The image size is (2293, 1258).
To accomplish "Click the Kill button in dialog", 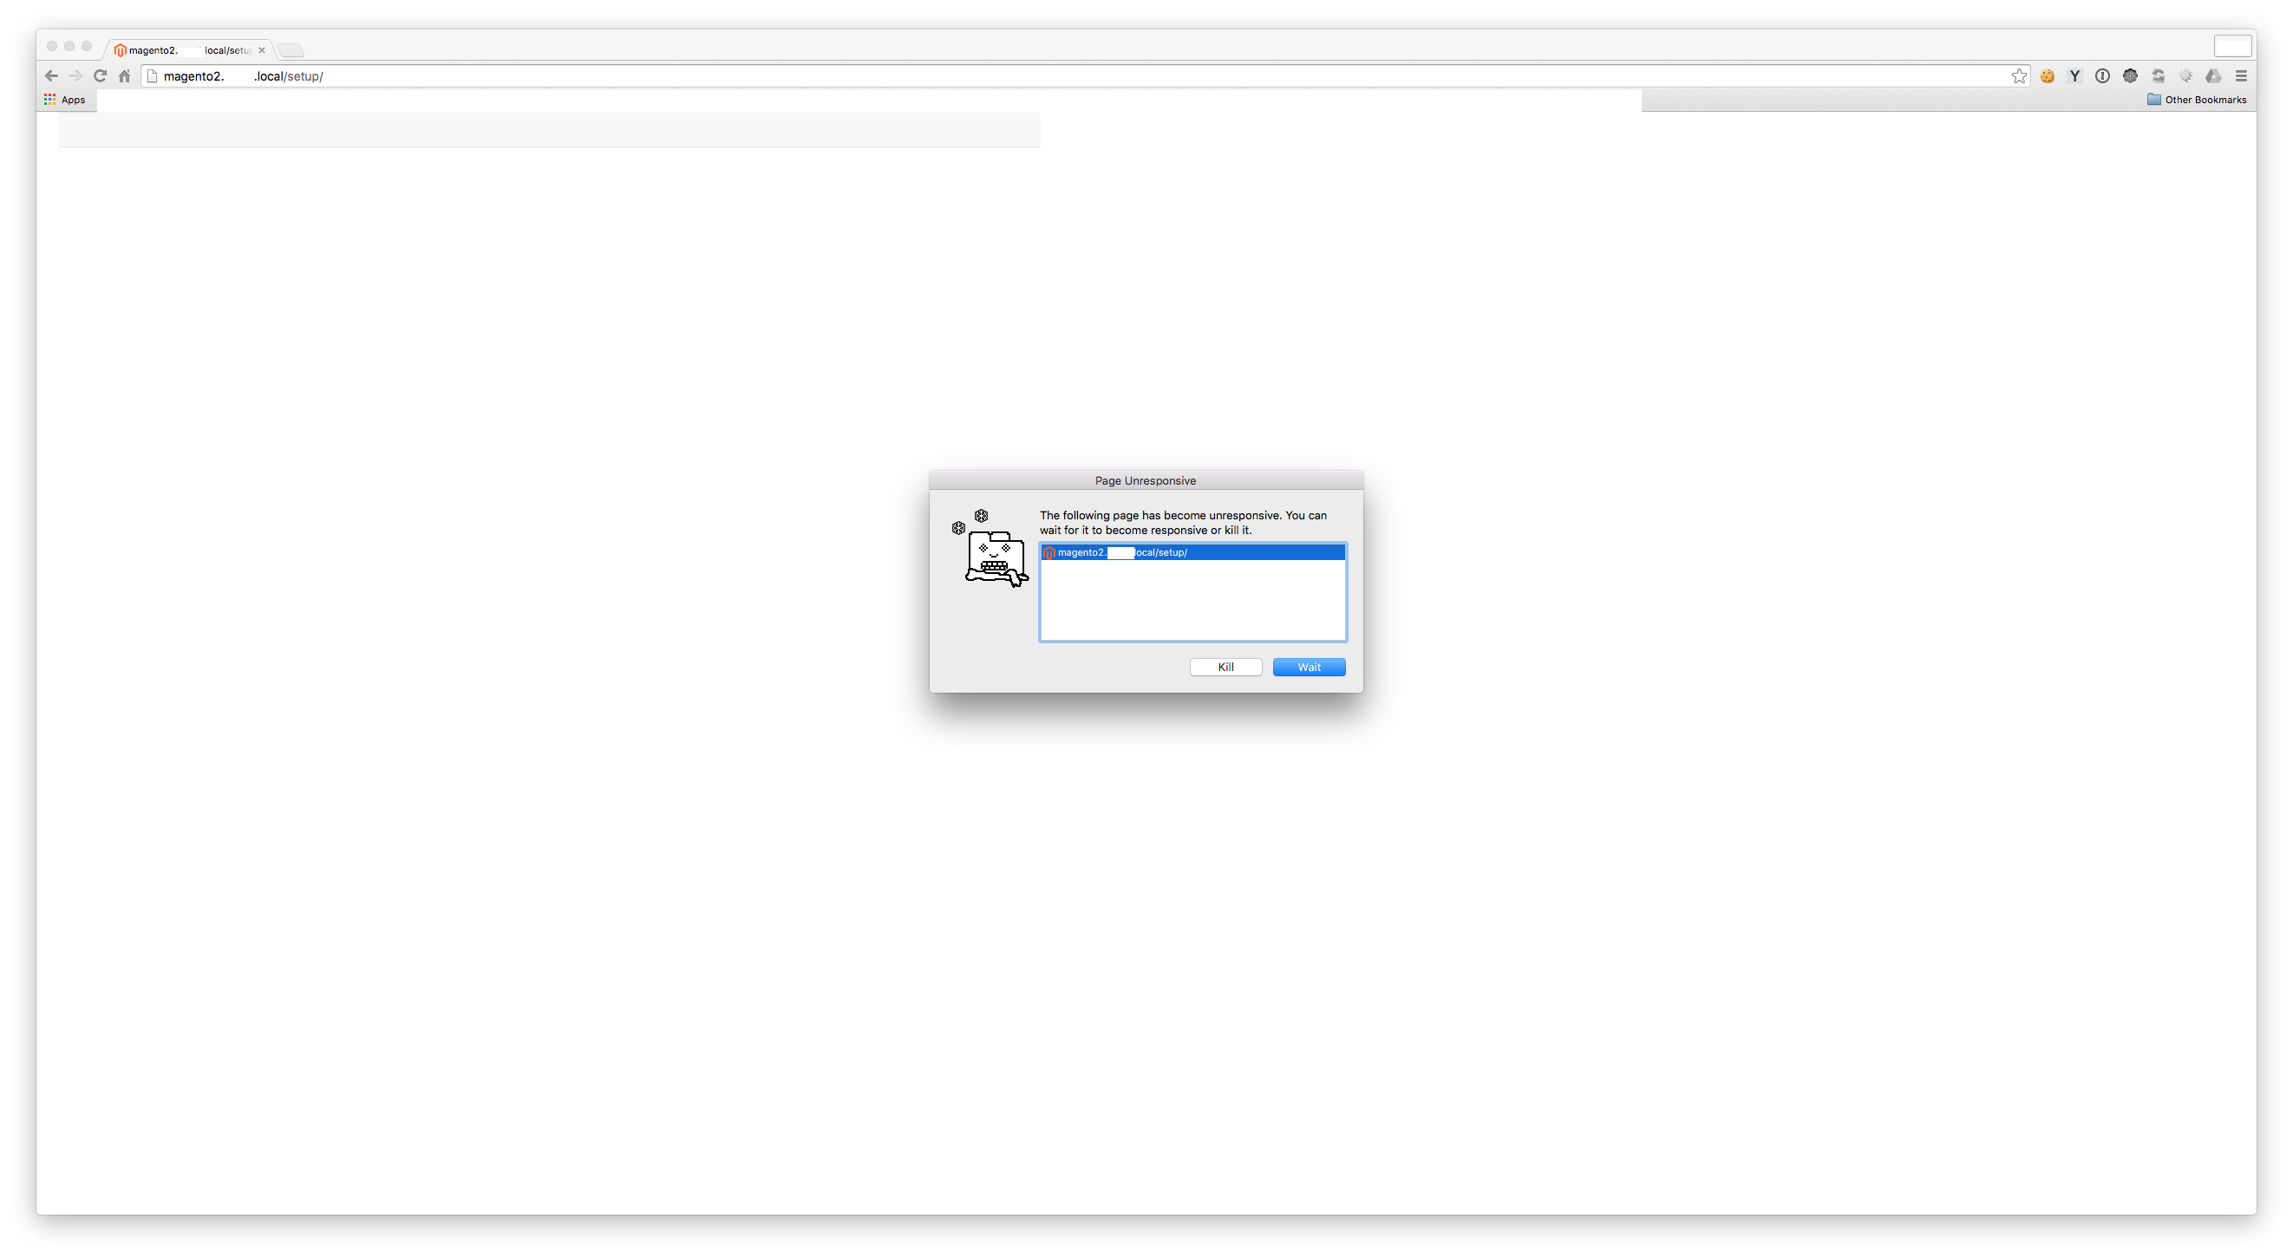I will (x=1225, y=665).
